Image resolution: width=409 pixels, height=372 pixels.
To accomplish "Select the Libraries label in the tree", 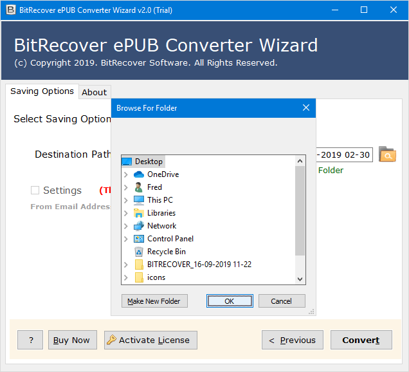I will (161, 213).
